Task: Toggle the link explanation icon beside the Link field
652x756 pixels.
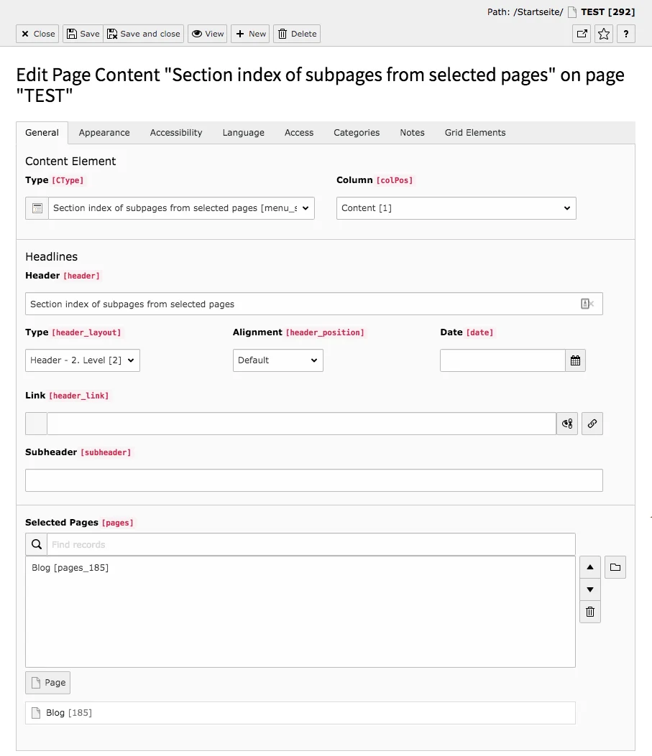Action: click(566, 424)
